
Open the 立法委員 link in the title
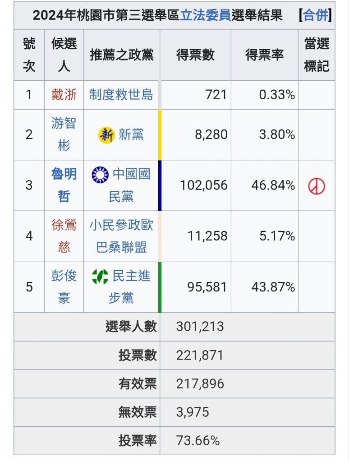click(205, 15)
